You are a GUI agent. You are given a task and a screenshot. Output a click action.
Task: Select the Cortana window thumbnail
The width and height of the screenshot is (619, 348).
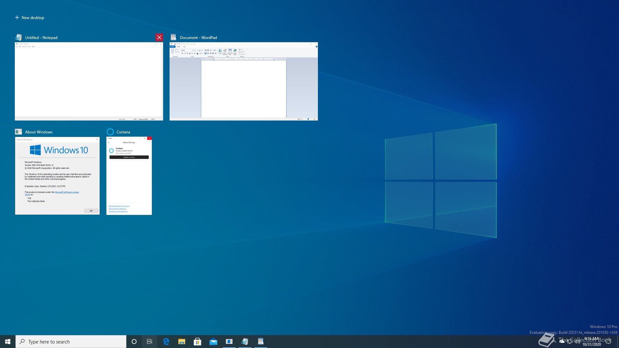pyautogui.click(x=129, y=176)
